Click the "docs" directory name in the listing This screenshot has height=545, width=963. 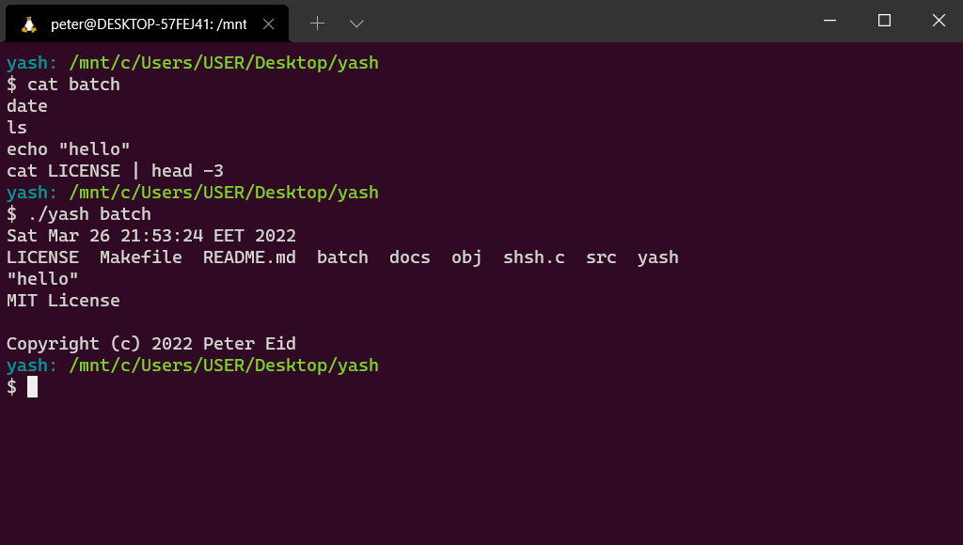409,257
